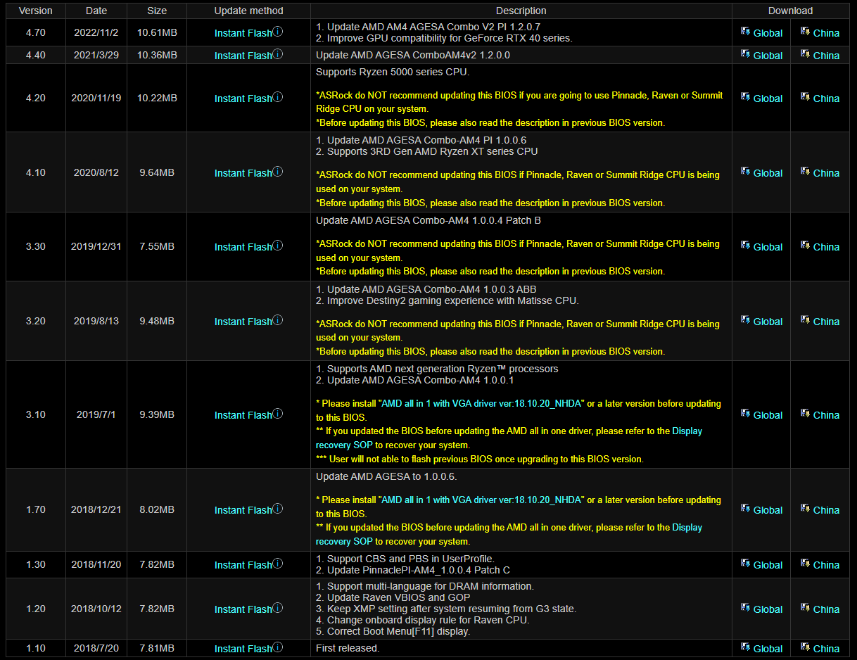Click the Global download icon for BIOS 1.10

(745, 647)
